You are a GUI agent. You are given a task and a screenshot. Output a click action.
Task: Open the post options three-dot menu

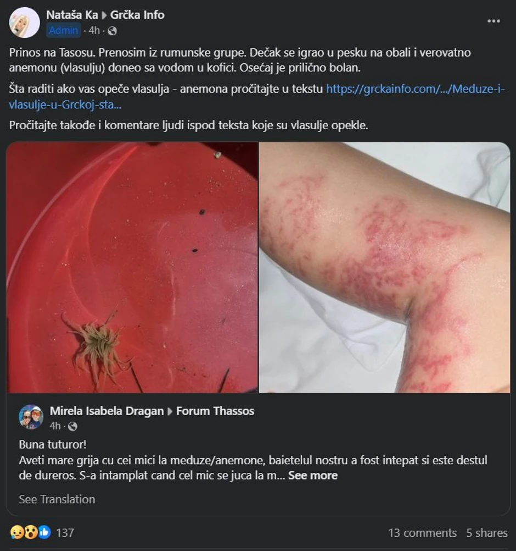(493, 21)
